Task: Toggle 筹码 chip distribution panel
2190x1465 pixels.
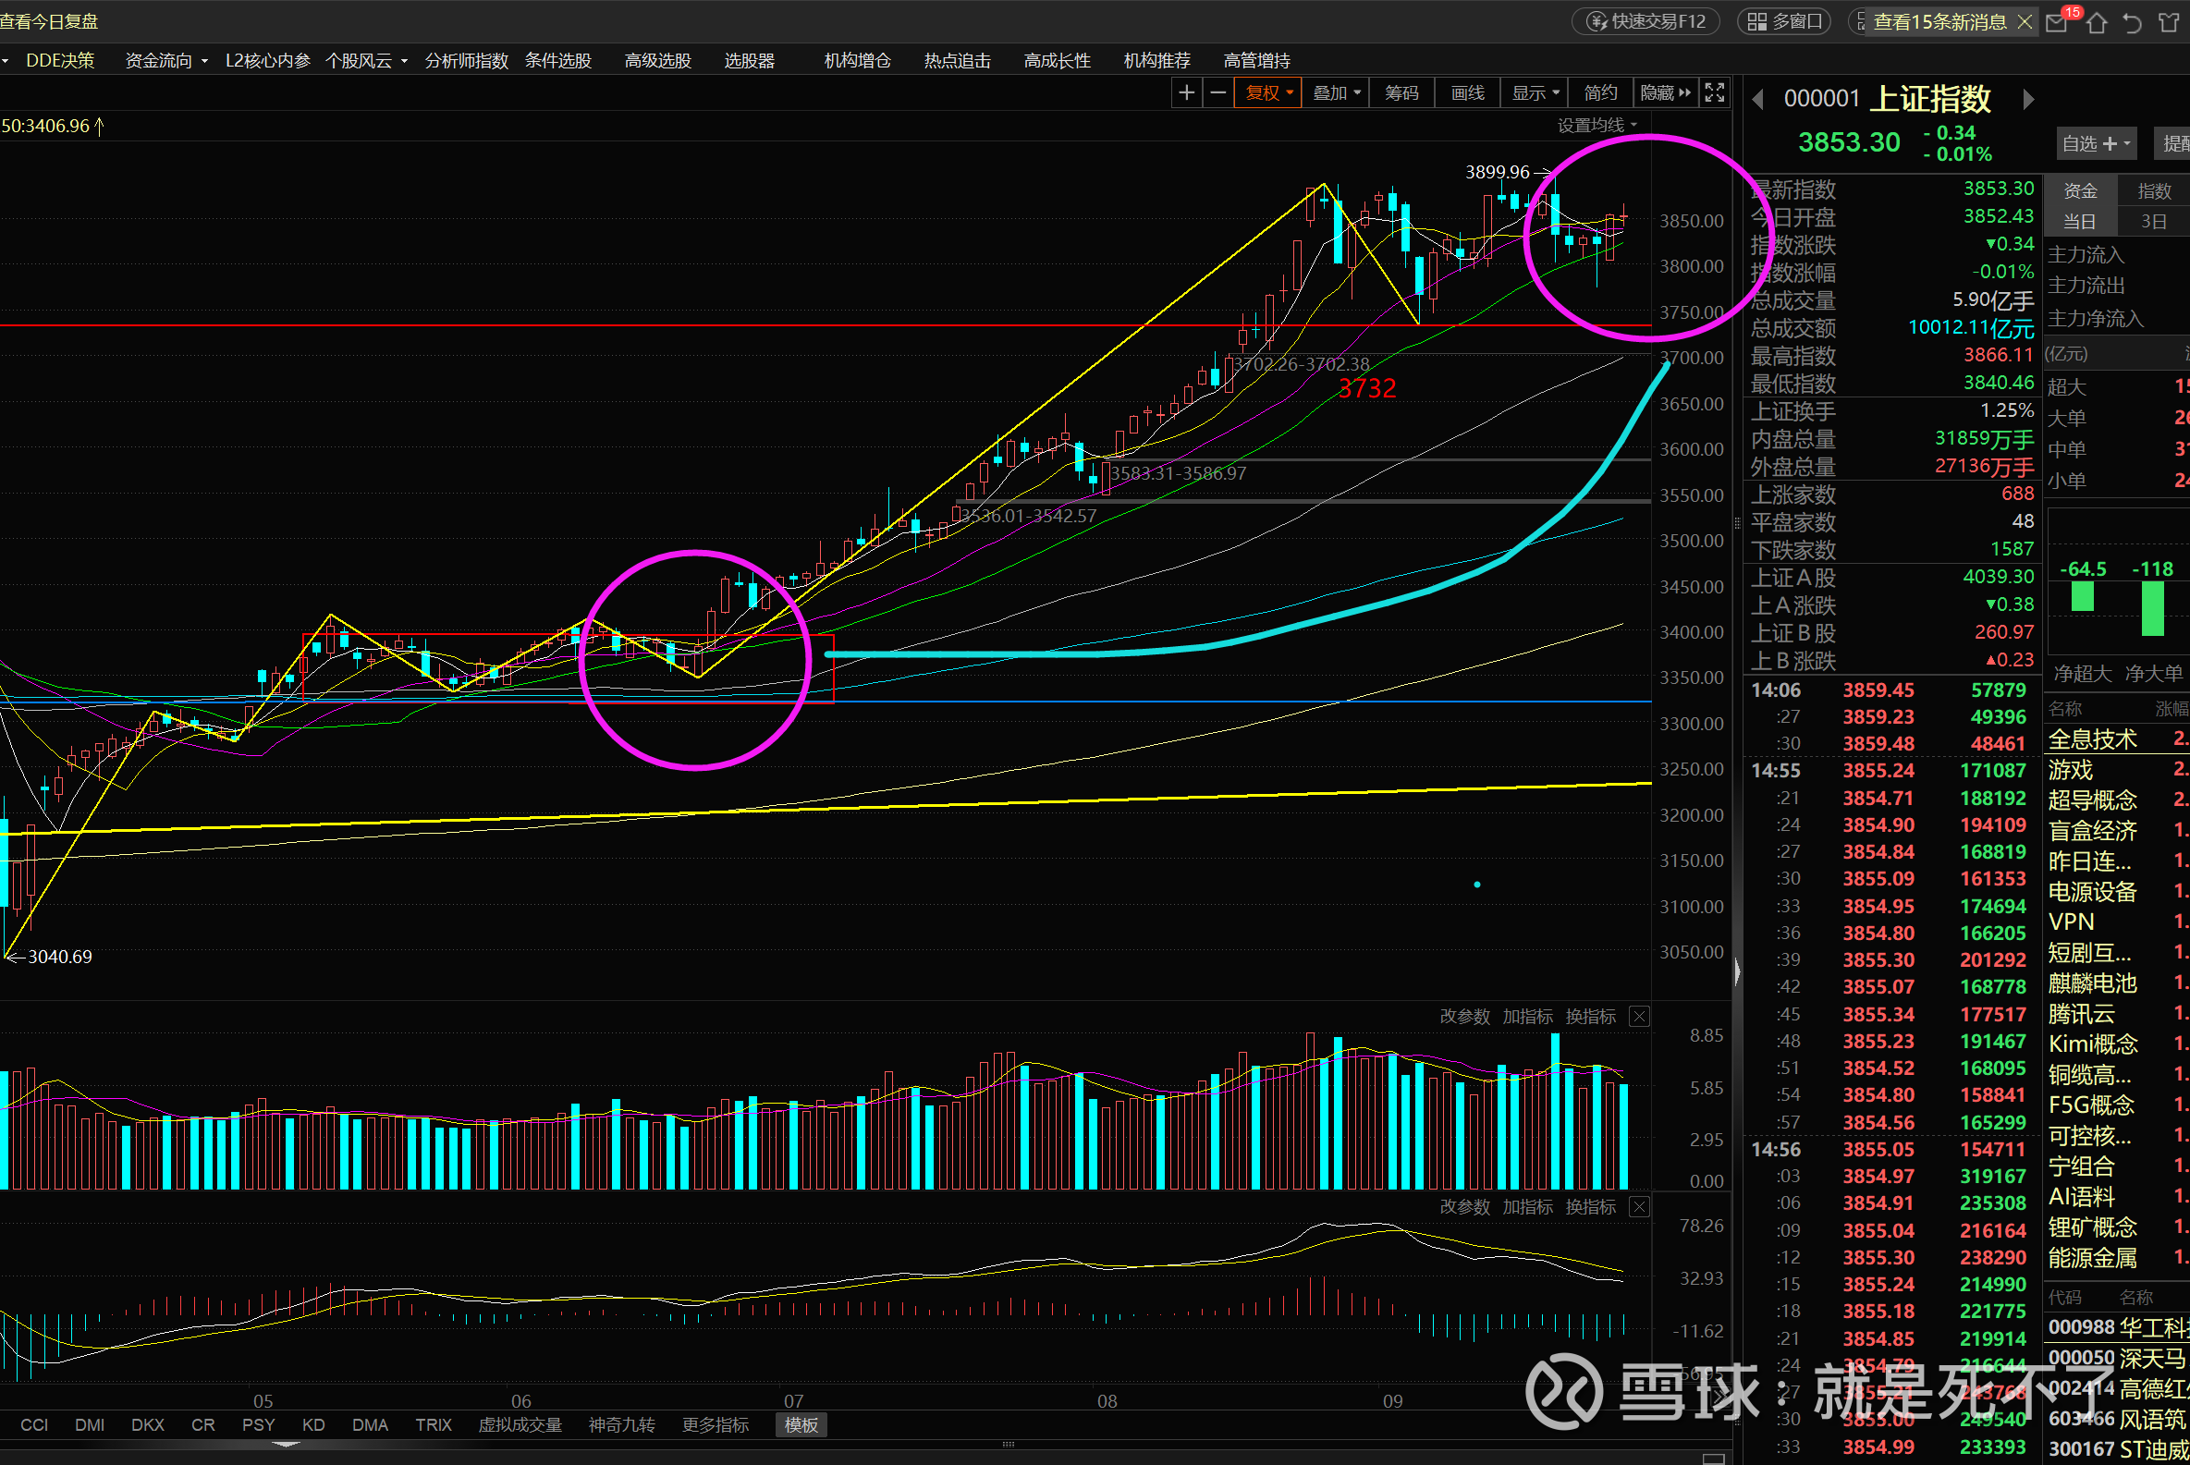Action: click(1401, 92)
